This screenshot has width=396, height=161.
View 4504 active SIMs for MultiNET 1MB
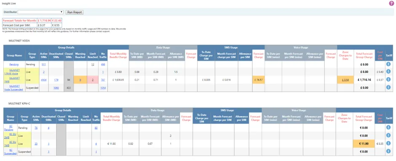tap(43, 80)
